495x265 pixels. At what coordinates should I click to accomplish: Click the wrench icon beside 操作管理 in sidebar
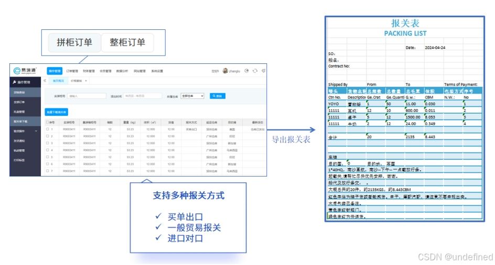pos(15,82)
